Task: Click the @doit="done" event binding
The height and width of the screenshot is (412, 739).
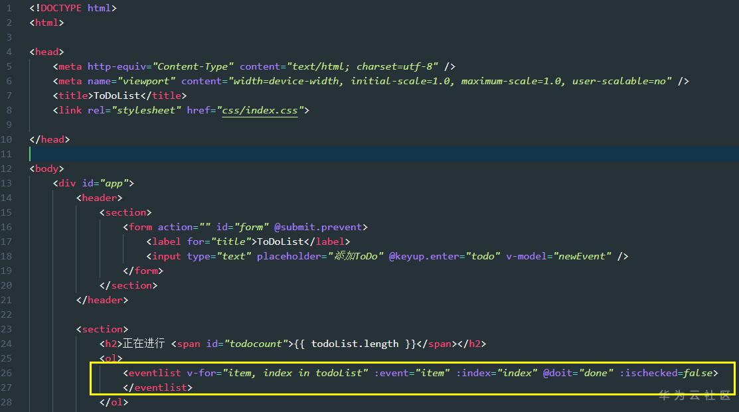Action: [x=578, y=373]
